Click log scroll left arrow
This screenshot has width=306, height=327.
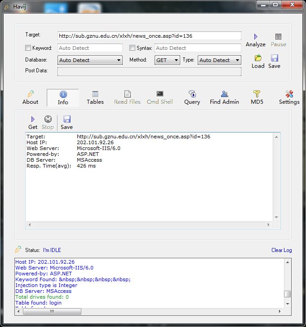(18, 312)
